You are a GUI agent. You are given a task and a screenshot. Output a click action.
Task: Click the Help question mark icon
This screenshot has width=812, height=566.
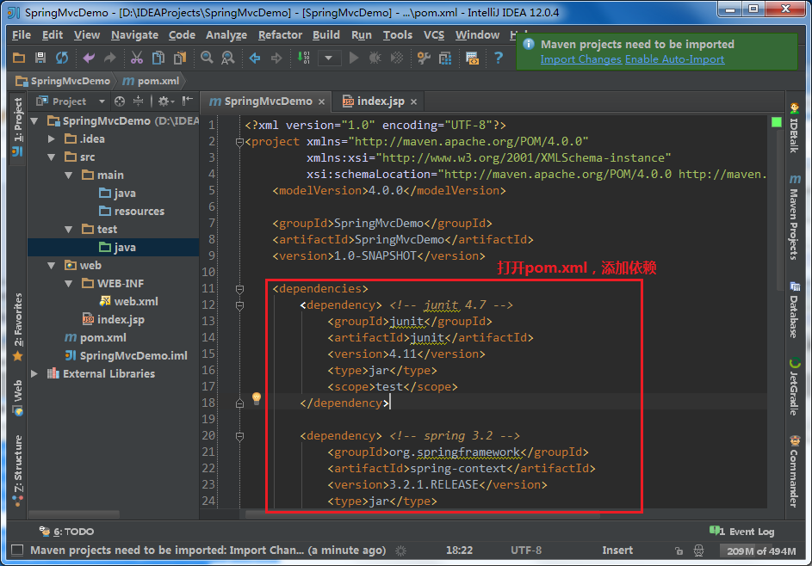[x=499, y=58]
